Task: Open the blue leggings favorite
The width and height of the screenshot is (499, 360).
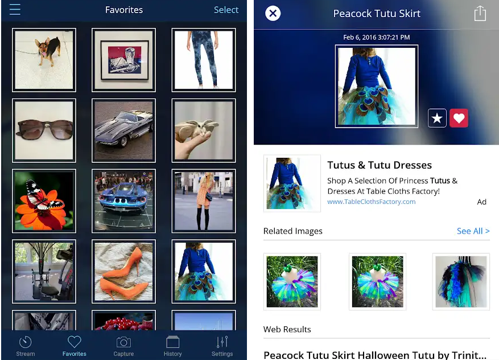Action: coord(204,60)
